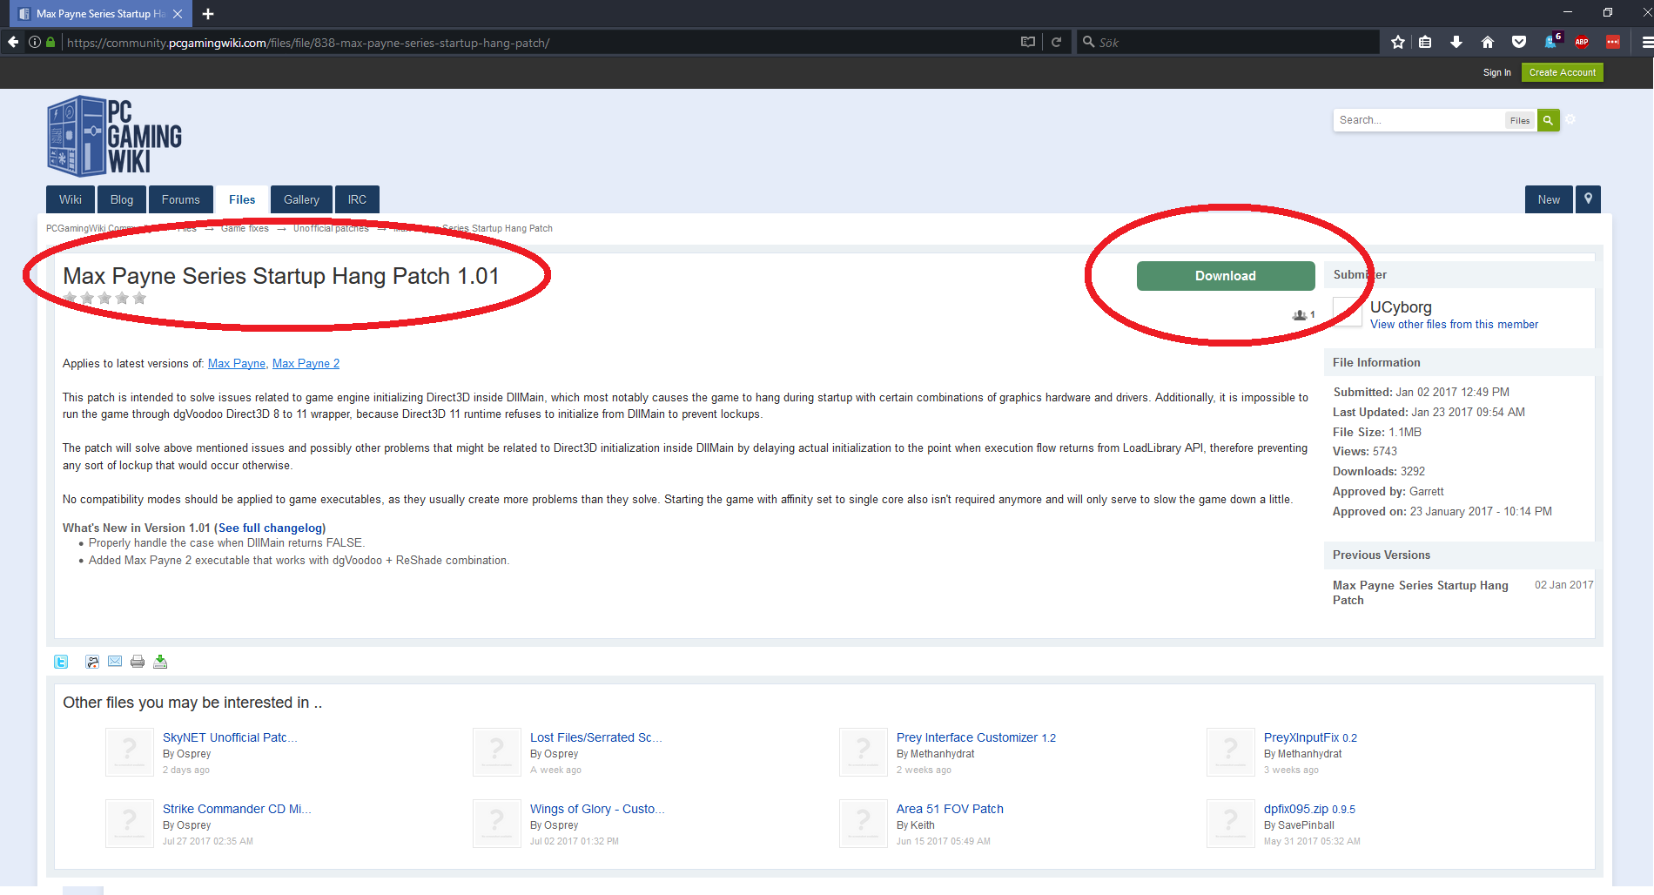Click the Sign In link
The width and height of the screenshot is (1654, 895).
[1497, 72]
